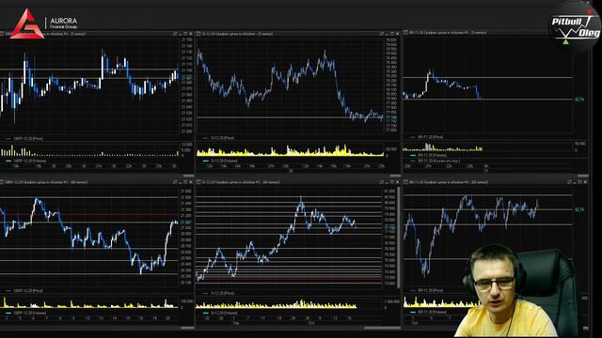Image resolution: width=602 pixels, height=338 pixels.
Task: Minimize the BR-11.20 60-minute chart window
Action: [575, 183]
